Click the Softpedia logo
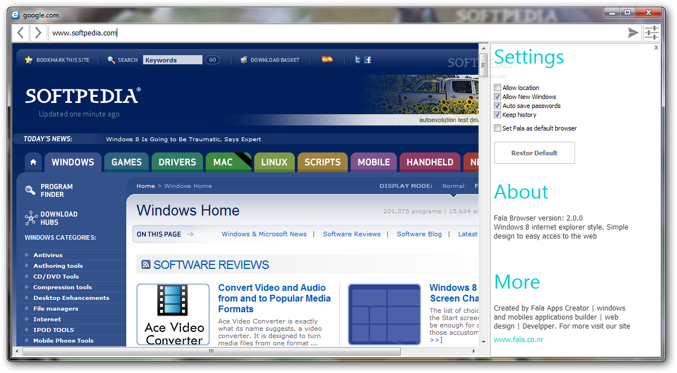Viewport: 677px width, 373px height. [x=83, y=95]
